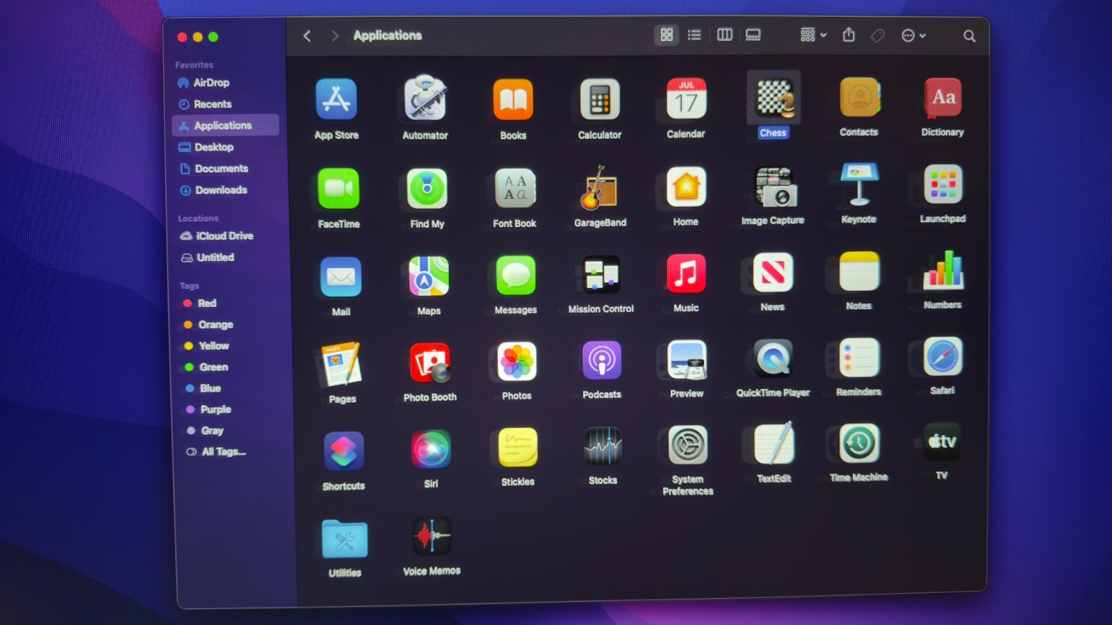Screen dimensions: 1112x625
Task: Select the Music app icon
Action: (x=686, y=273)
